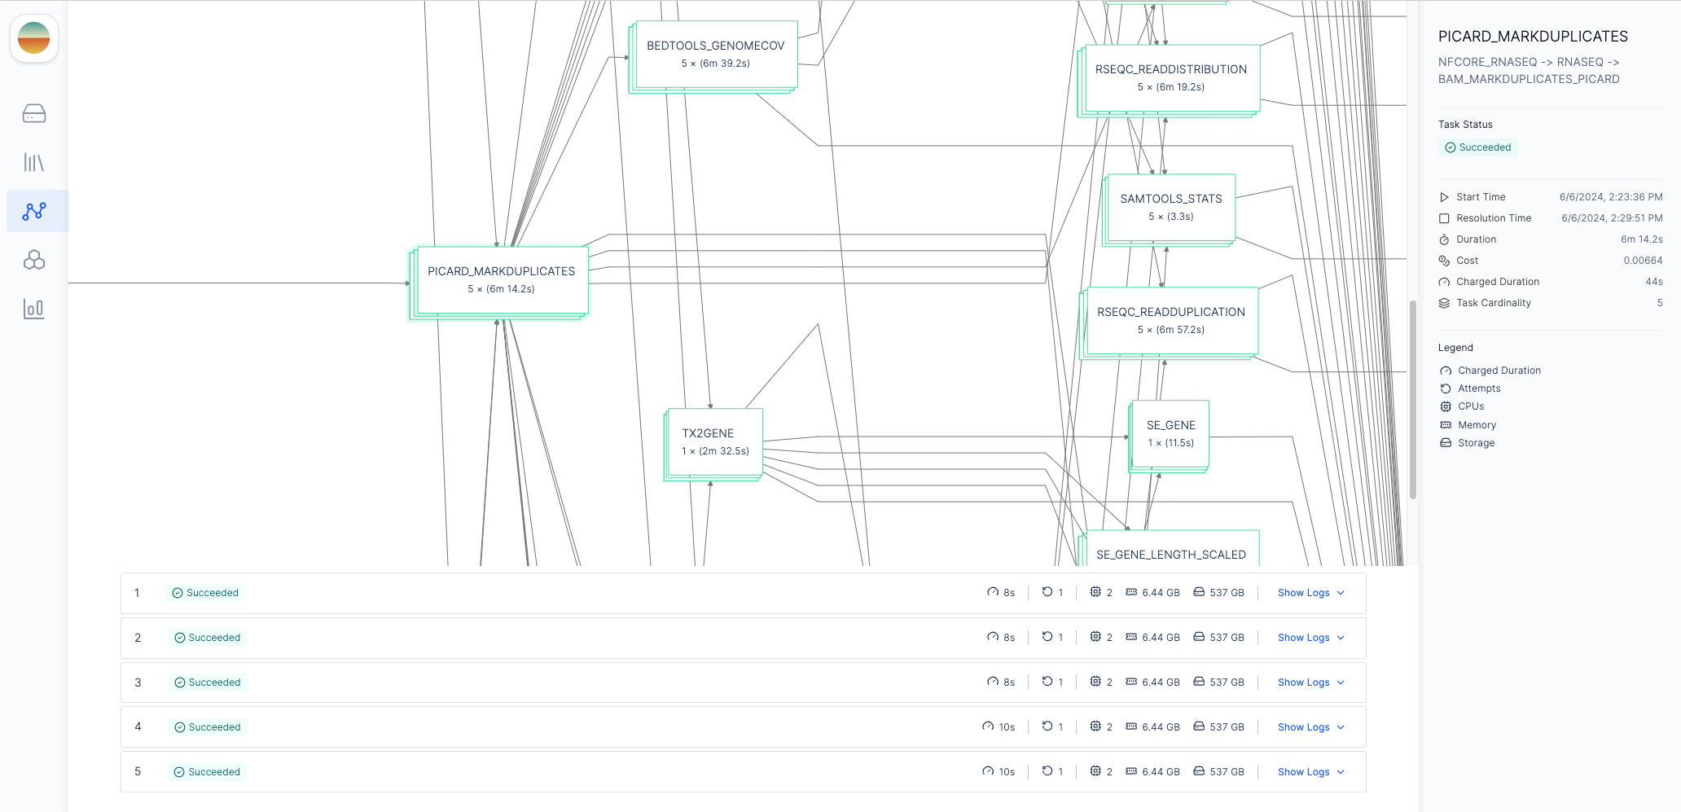Click the CPUs legend chip icon
The height and width of the screenshot is (812, 1681).
pyautogui.click(x=1446, y=406)
